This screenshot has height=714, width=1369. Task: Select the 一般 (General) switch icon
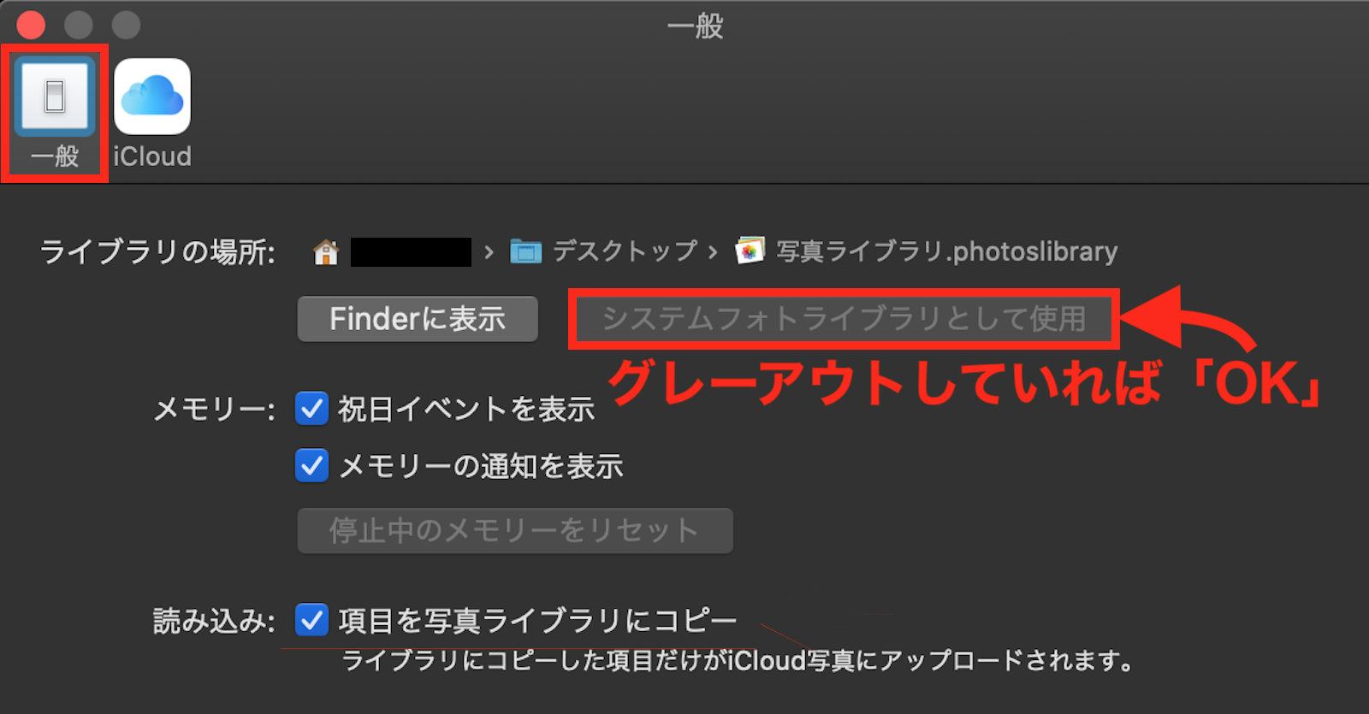click(x=55, y=97)
